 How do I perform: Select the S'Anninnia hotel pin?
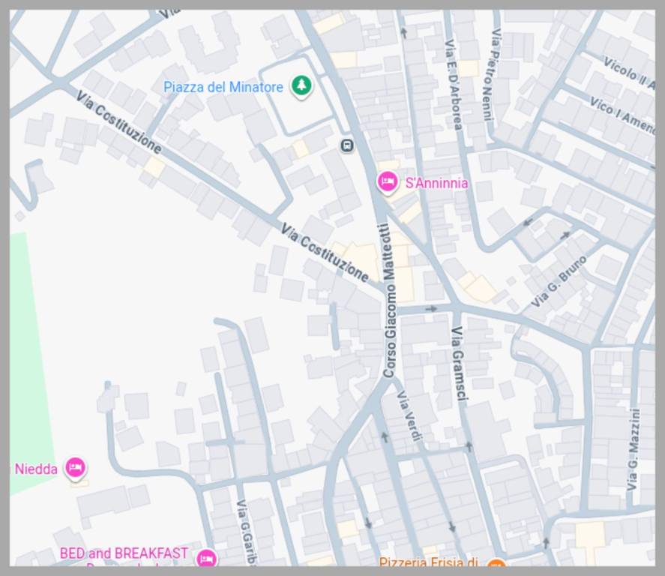tap(387, 182)
